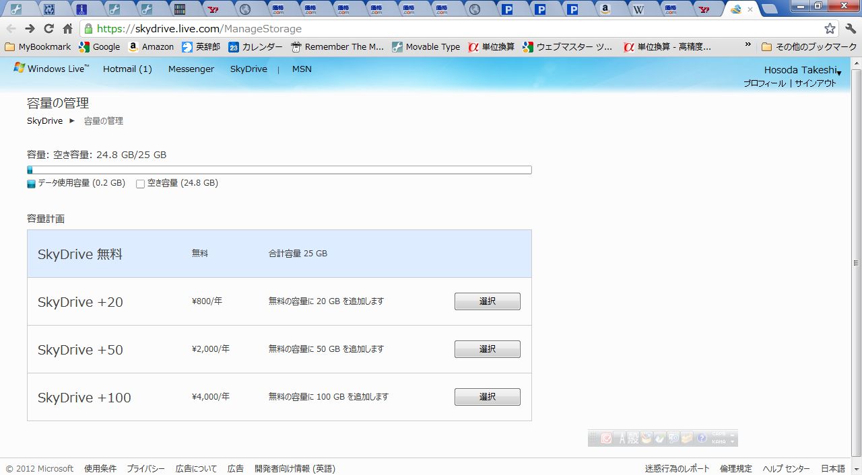Screen dimensions: 862x475
Task: Click the storage capacity usage bar
Action: [x=279, y=170]
